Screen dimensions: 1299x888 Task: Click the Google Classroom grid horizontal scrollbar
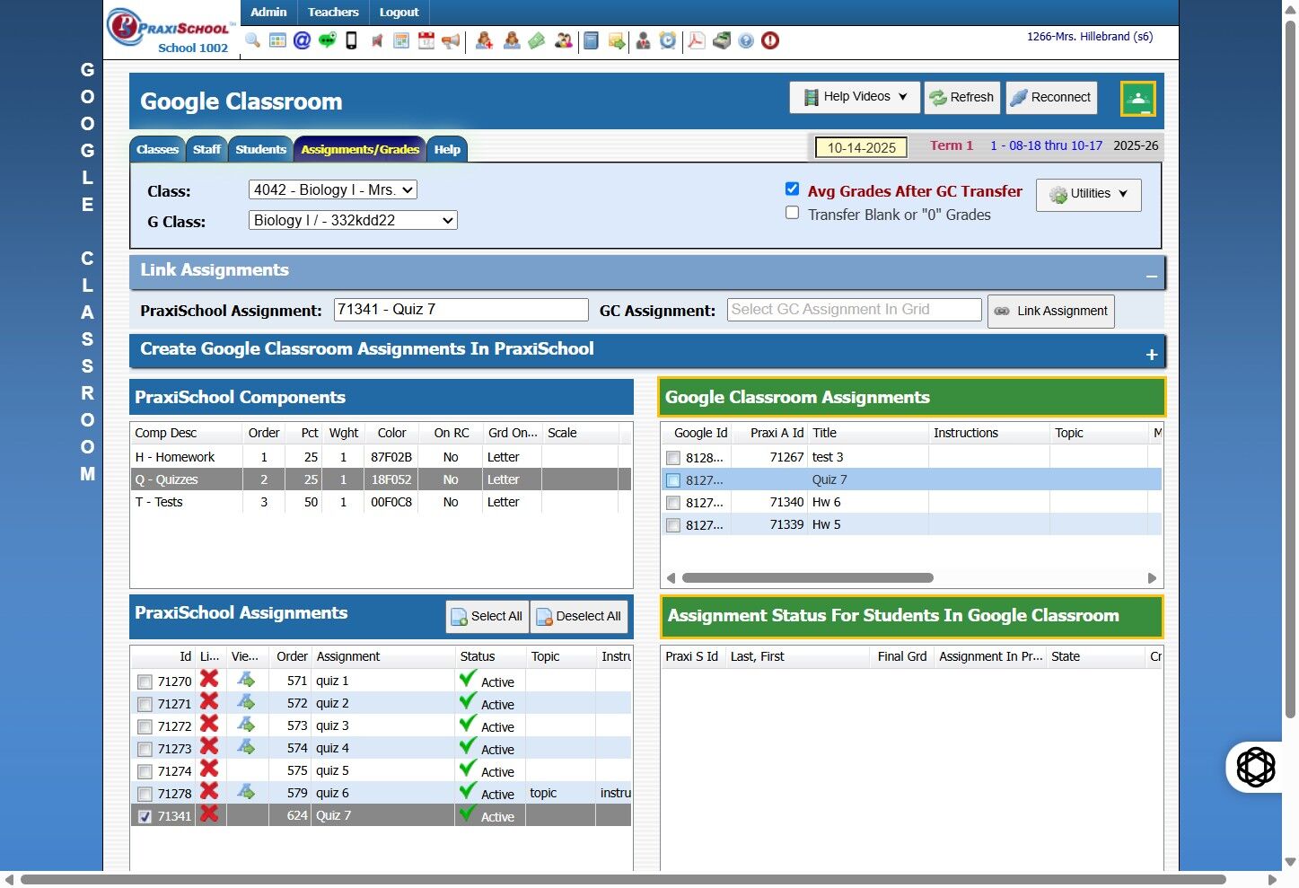(808, 578)
